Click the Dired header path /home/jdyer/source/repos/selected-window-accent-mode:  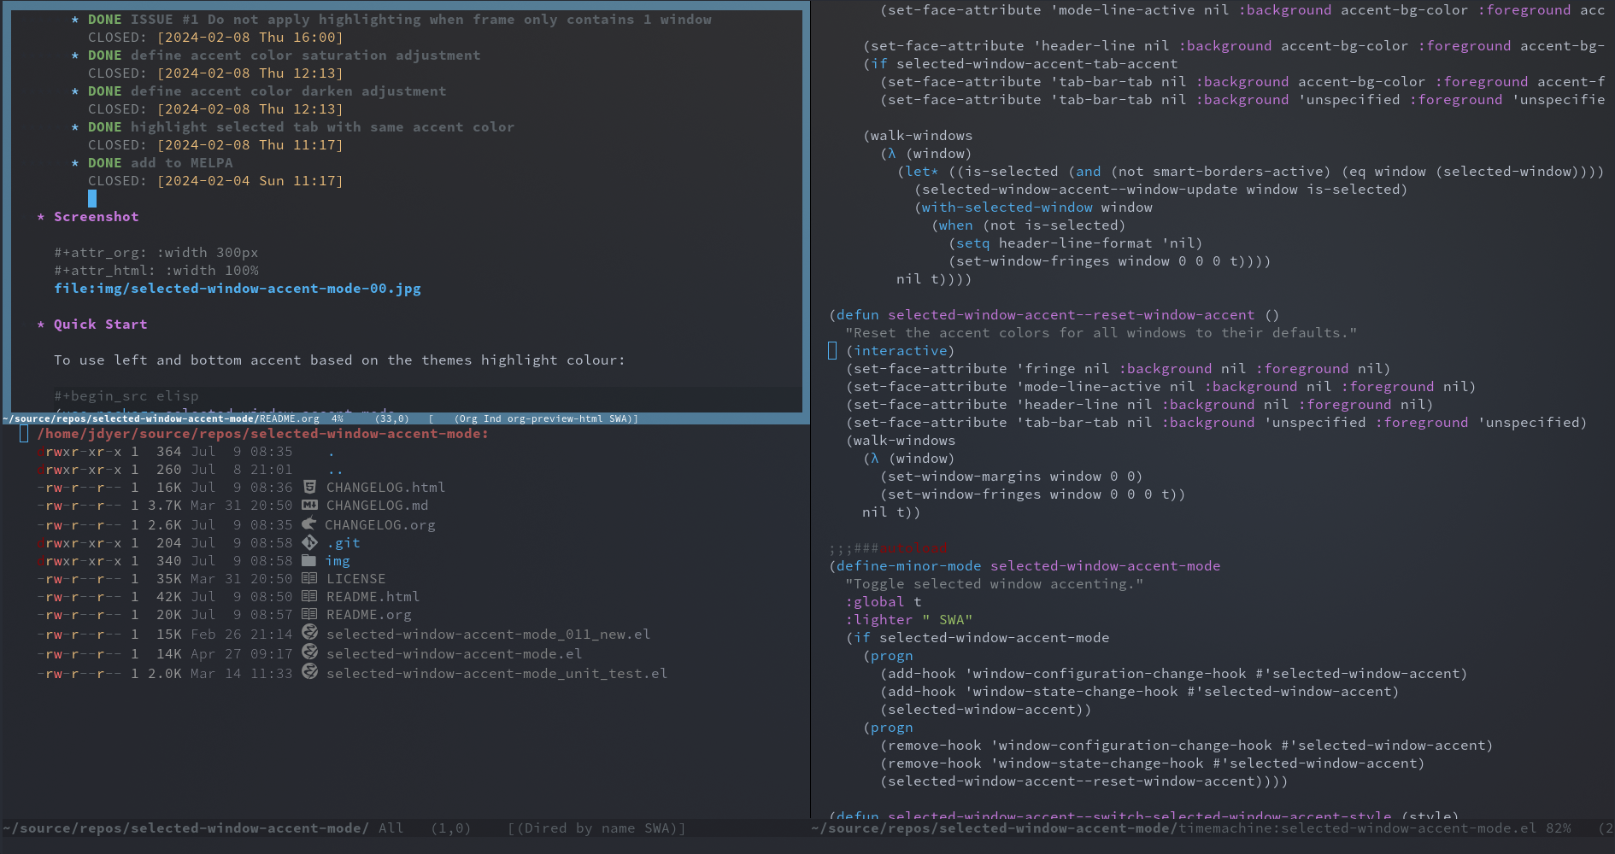263,434
